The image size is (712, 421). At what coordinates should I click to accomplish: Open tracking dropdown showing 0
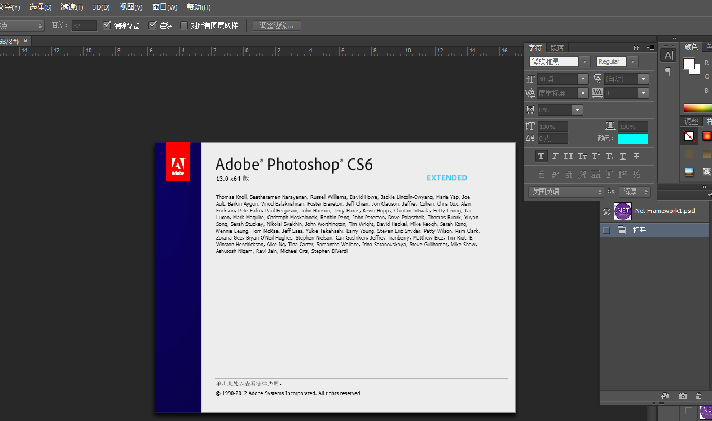point(644,93)
